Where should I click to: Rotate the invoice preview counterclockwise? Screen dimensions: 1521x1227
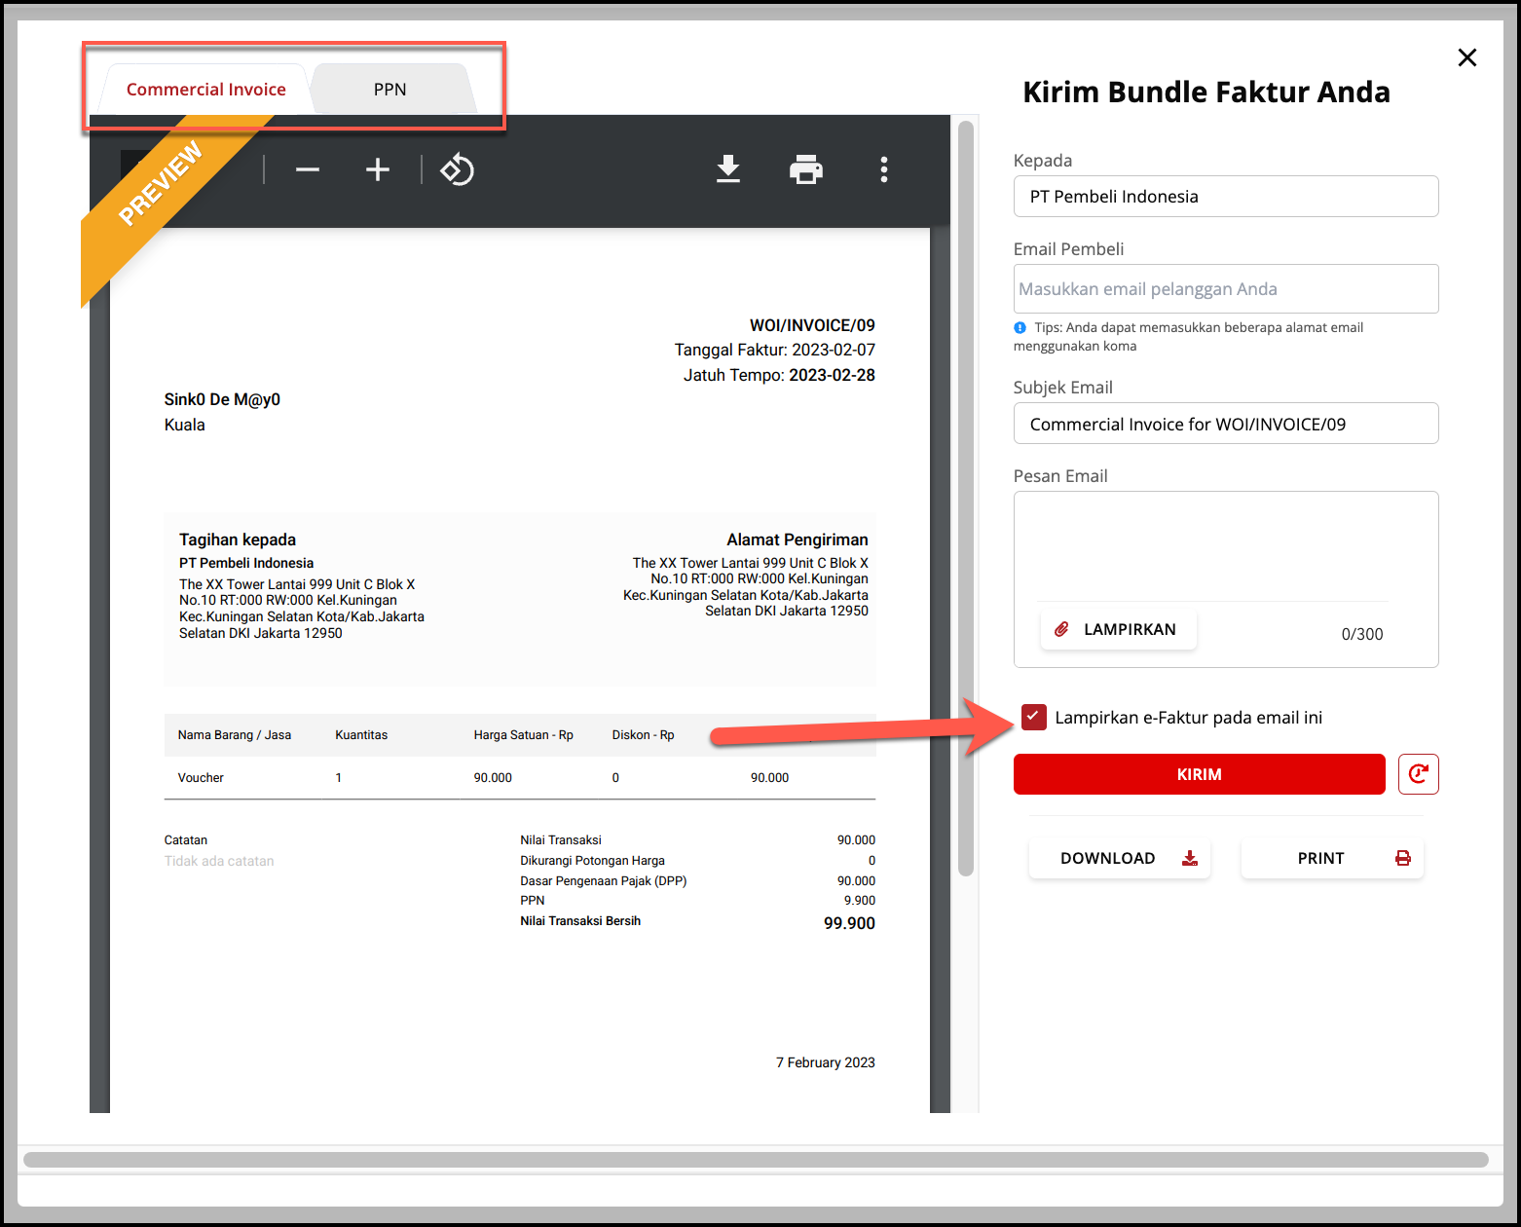point(457,170)
